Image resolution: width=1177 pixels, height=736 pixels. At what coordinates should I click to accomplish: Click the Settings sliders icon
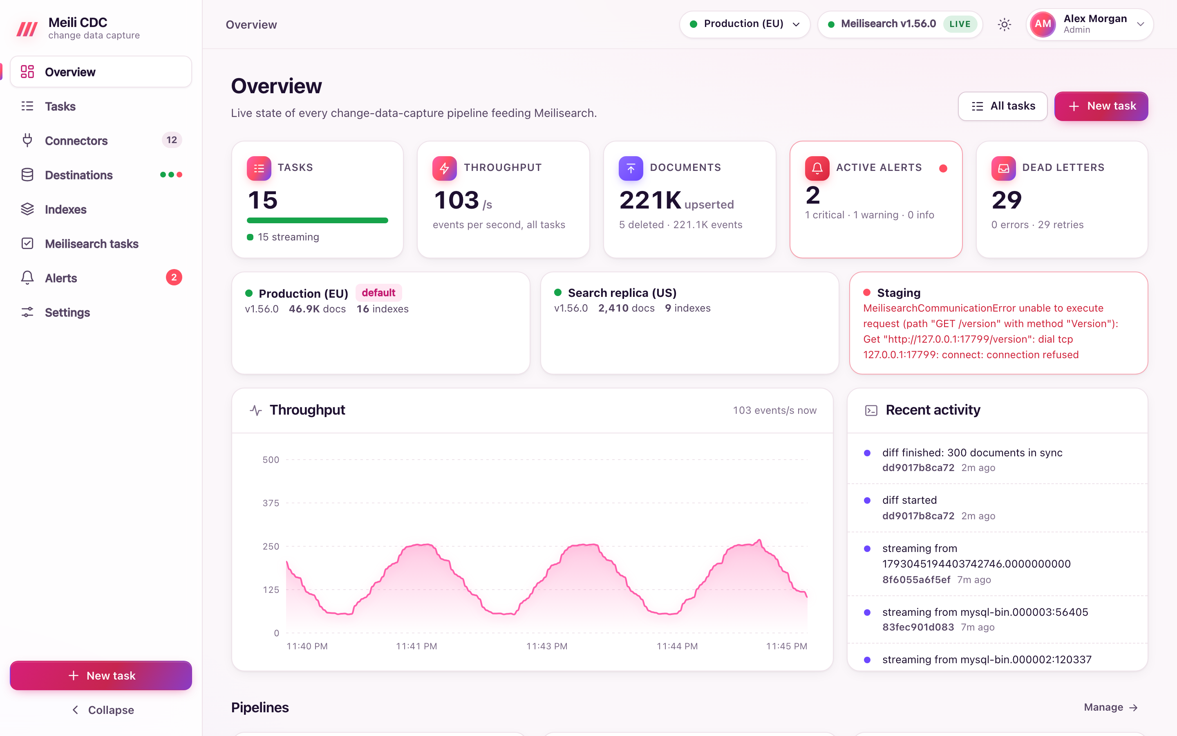pyautogui.click(x=27, y=312)
